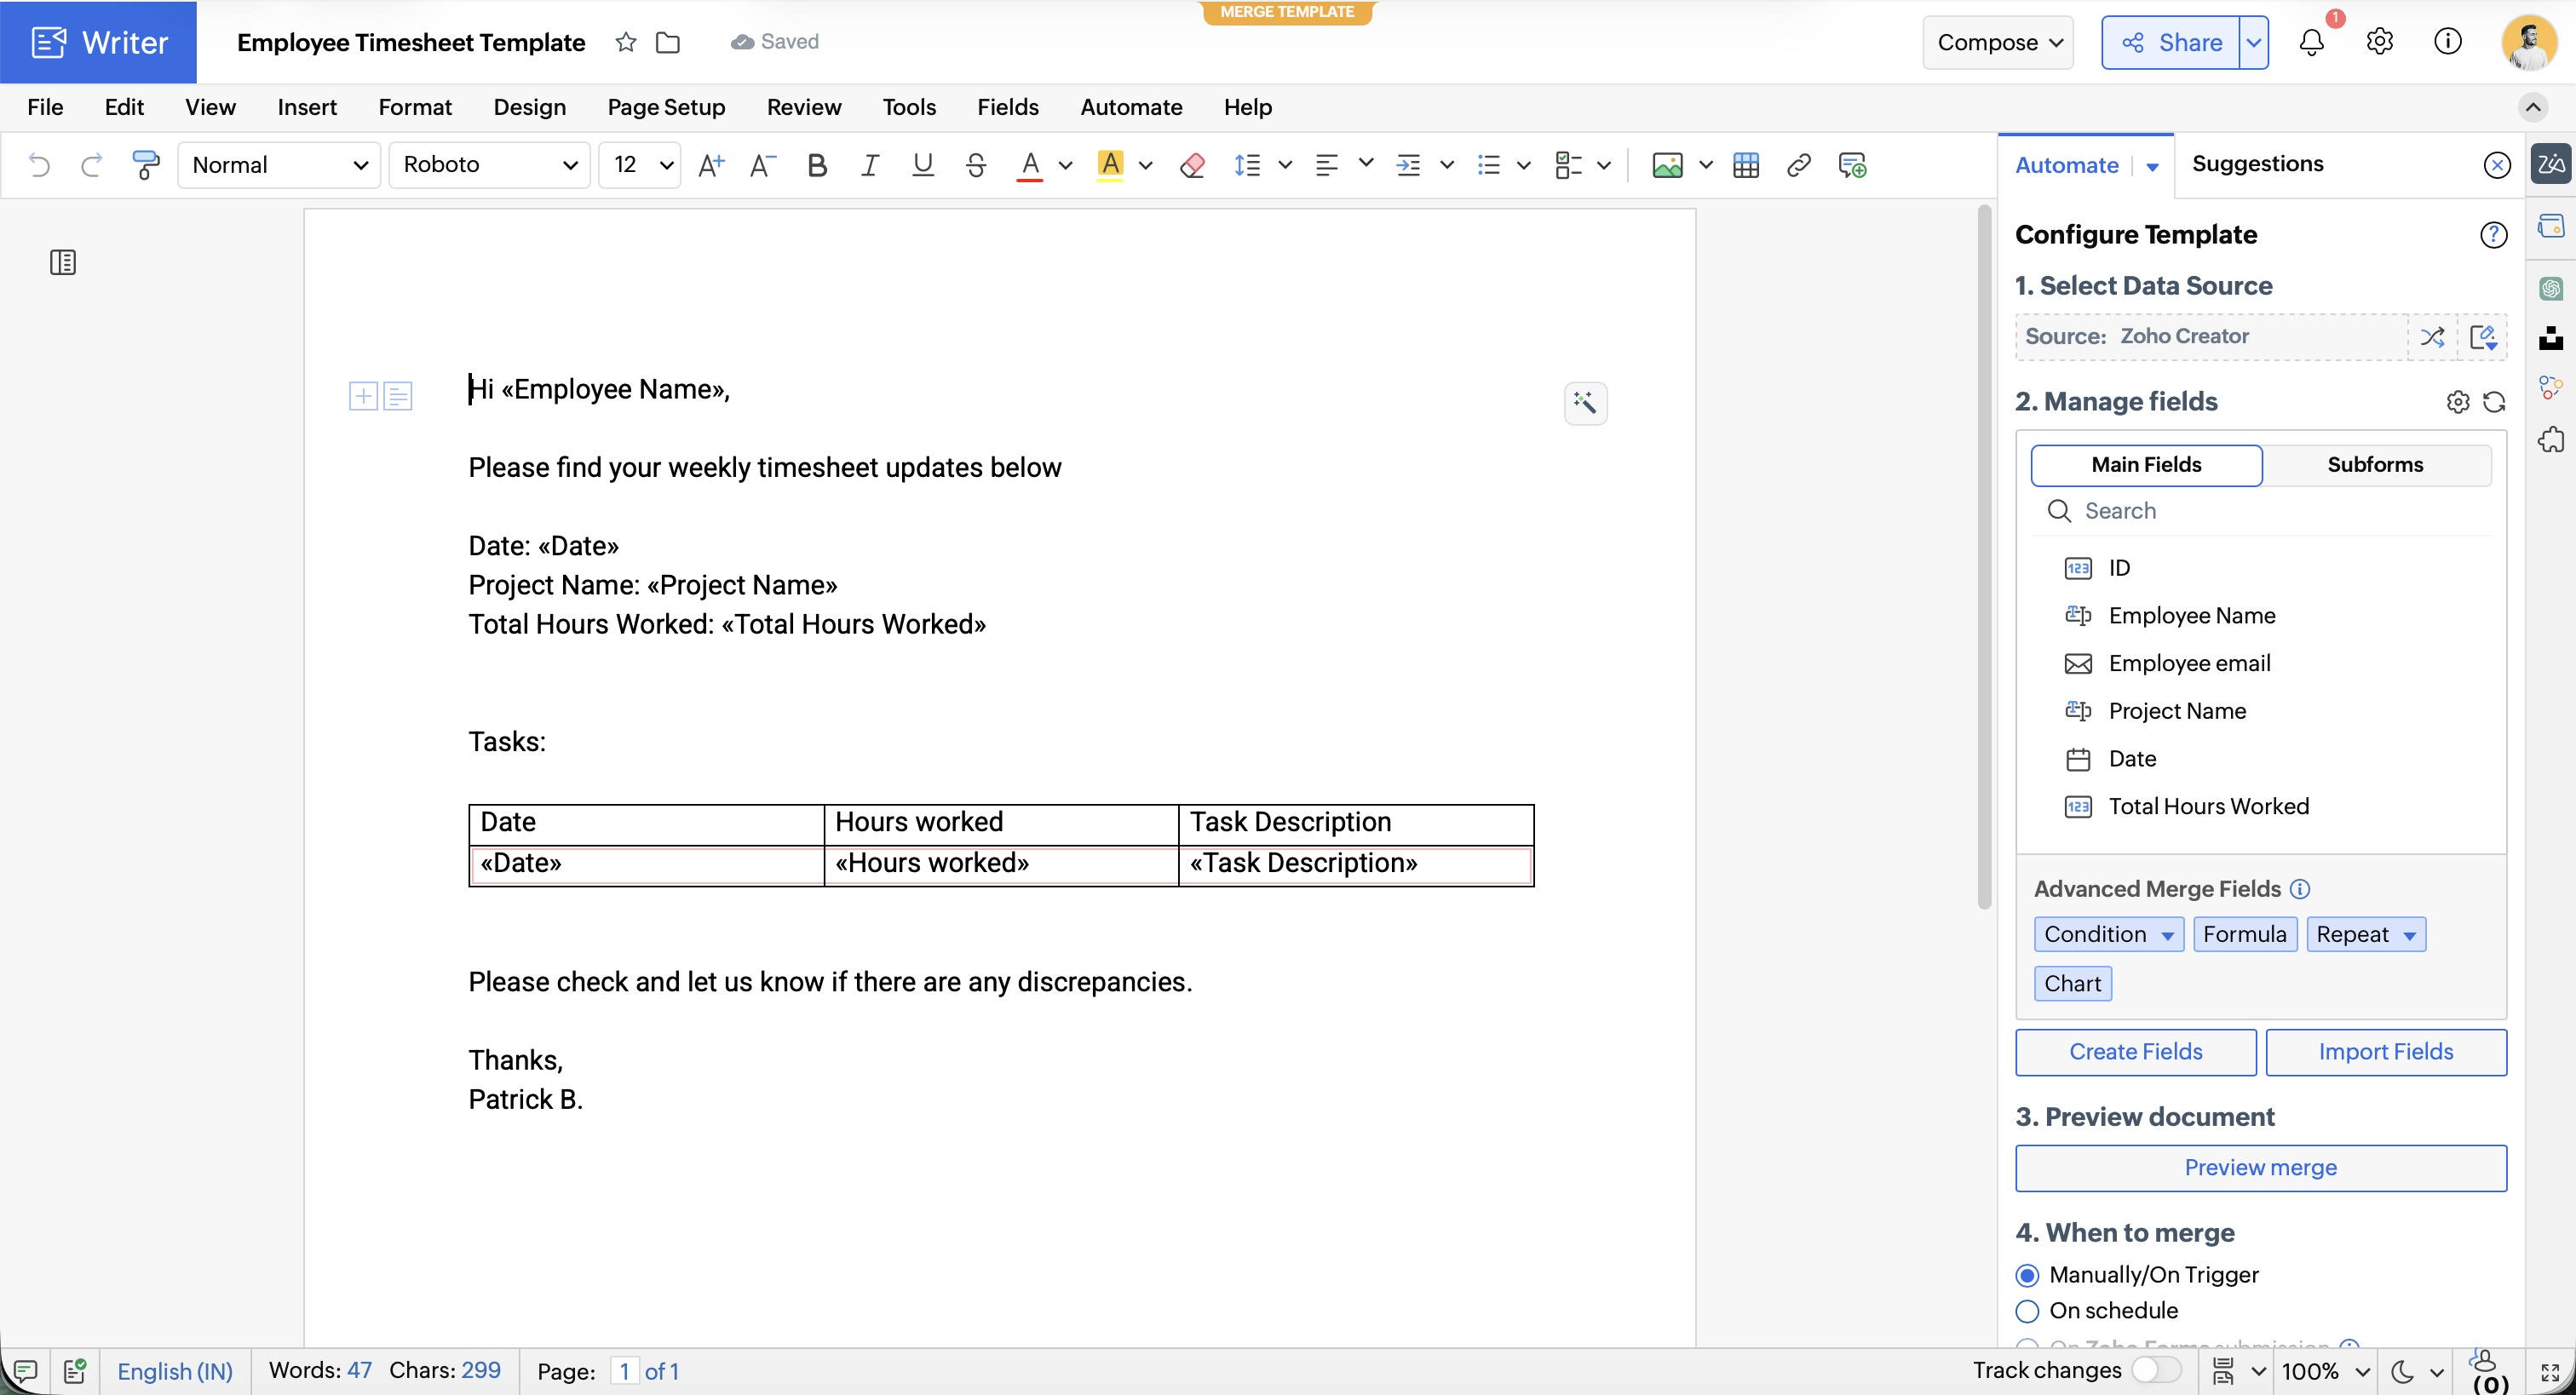Toggle Track changes switch

tap(2155, 1369)
